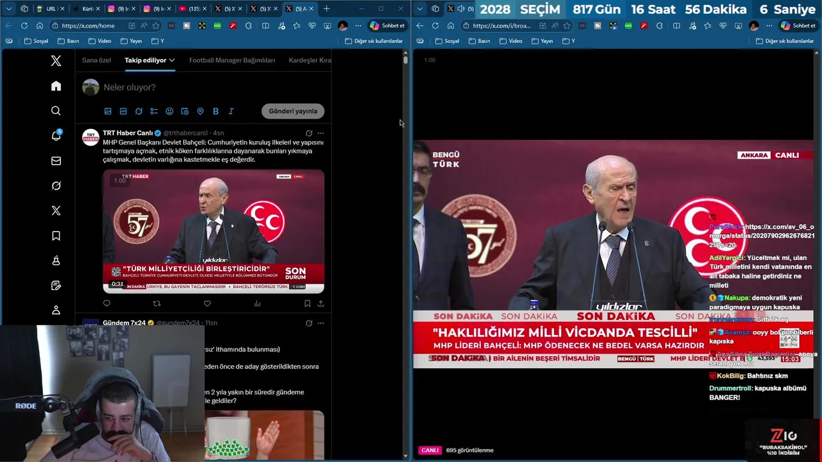The image size is (822, 462).
Task: Open tab search dropdown in right browser
Action: coord(420,9)
